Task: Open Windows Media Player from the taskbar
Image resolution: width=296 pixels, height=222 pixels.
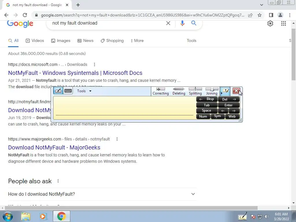Action: click(x=43, y=216)
